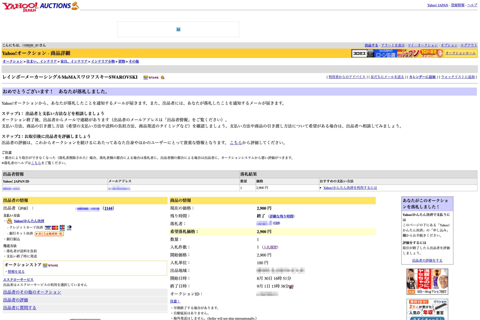Click 友だちにメールを送る
The height and width of the screenshot is (320, 480).
(x=387, y=77)
